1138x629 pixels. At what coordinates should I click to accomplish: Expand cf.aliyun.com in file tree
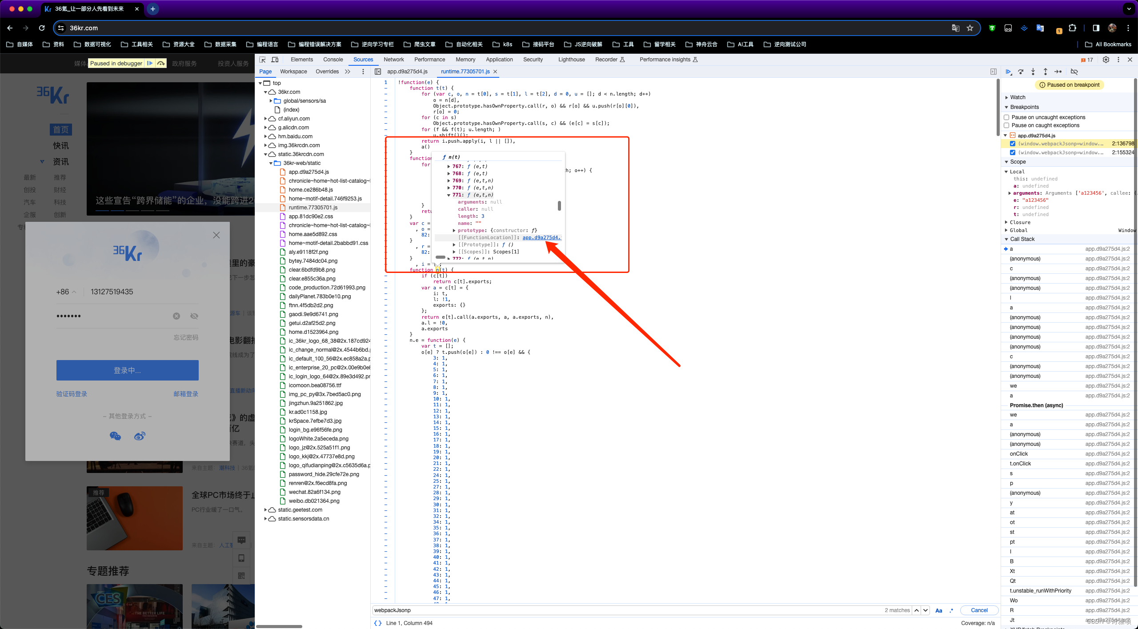(x=266, y=119)
